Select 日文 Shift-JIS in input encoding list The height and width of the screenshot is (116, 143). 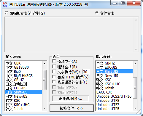(23, 92)
